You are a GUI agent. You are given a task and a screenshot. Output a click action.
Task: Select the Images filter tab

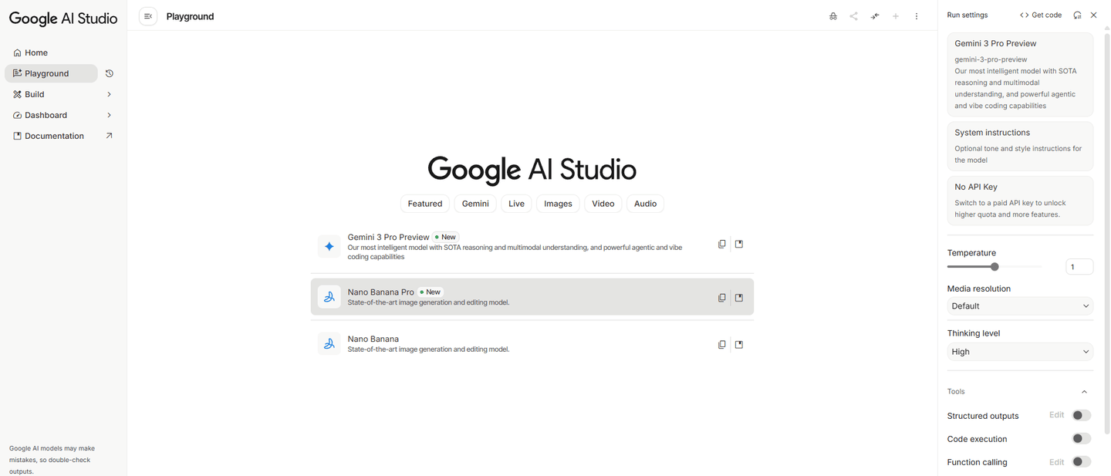click(558, 204)
